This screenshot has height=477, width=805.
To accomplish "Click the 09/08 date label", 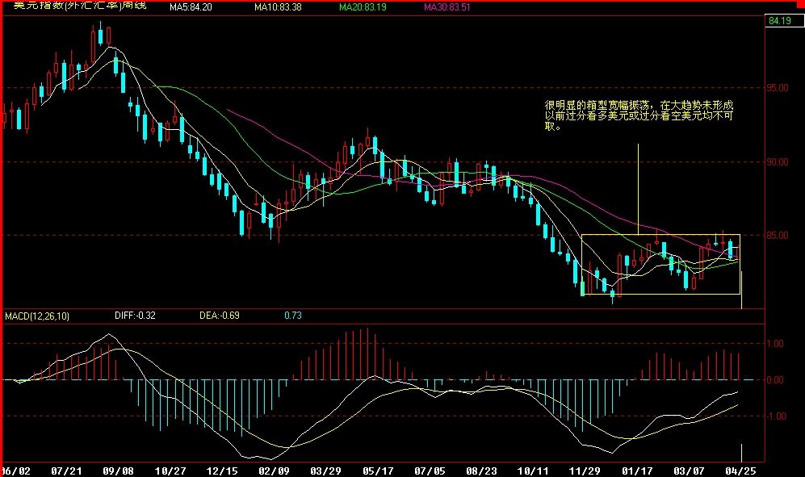I will 118,471.
